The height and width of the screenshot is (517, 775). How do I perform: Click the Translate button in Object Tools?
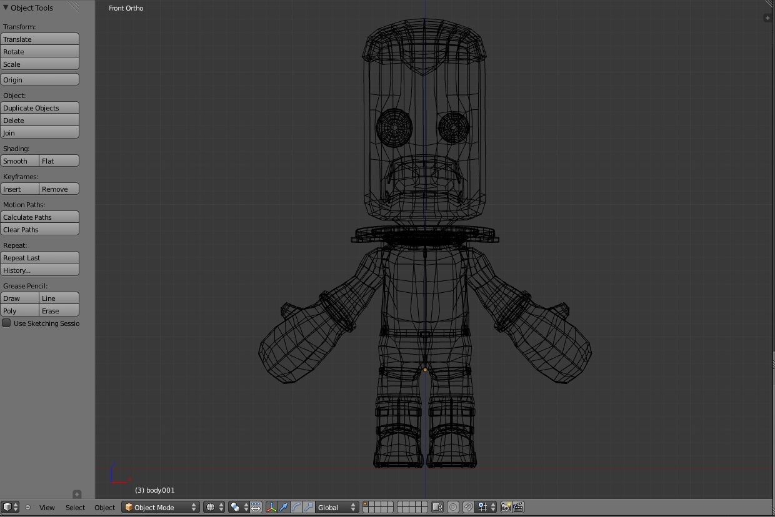(40, 39)
